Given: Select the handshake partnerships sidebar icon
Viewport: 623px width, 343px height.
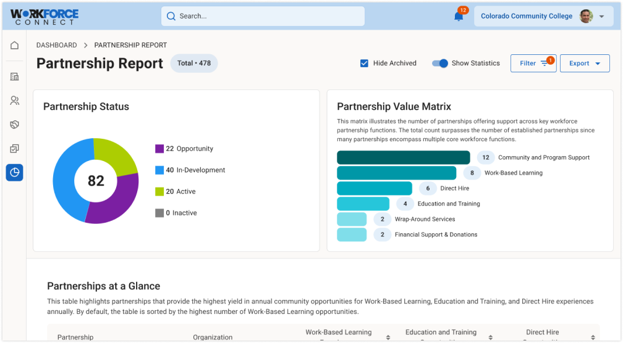Looking at the screenshot, I should (14, 125).
